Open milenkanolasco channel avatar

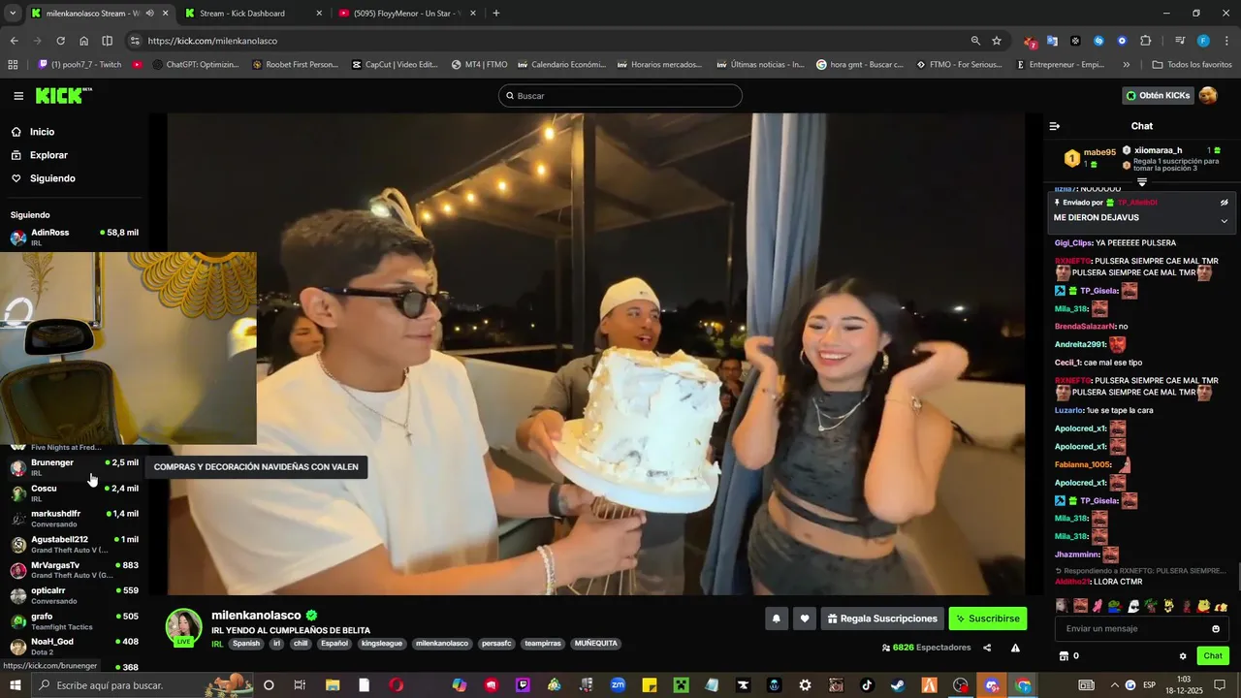(184, 627)
